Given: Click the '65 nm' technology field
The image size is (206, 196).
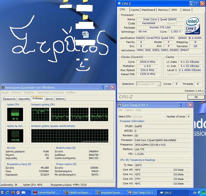Looking at the screenshot, I should pyautogui.click(x=143, y=31).
